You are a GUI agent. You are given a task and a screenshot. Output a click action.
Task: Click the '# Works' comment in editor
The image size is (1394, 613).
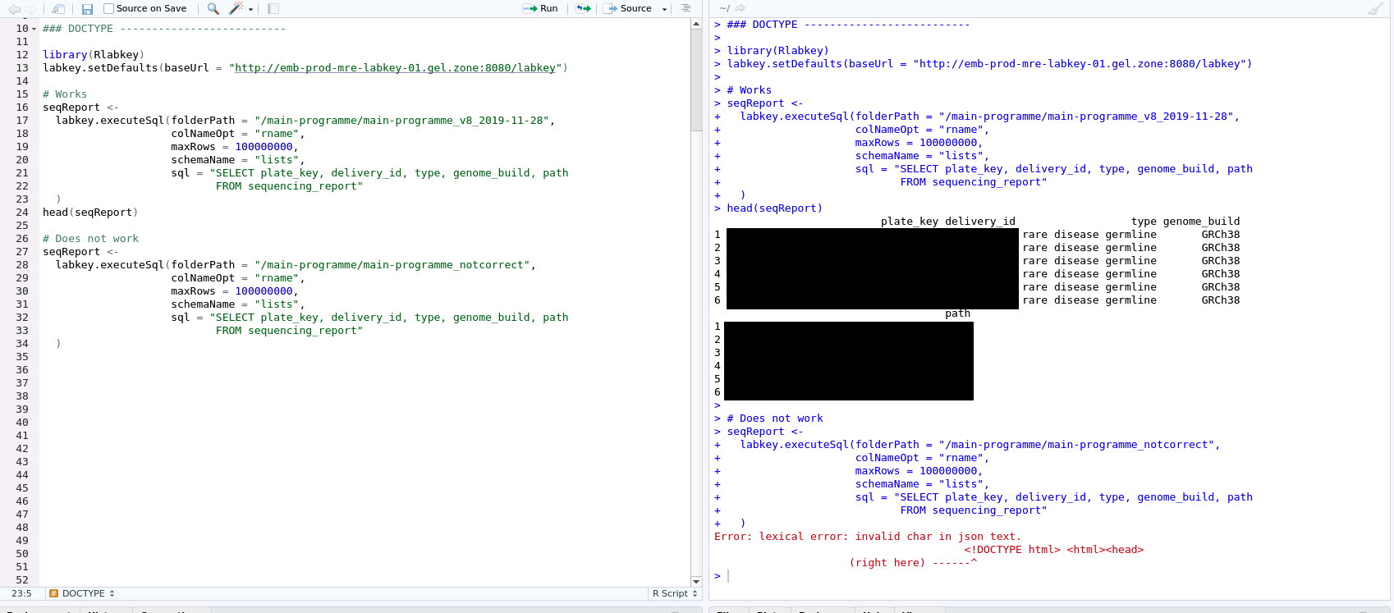(x=65, y=94)
